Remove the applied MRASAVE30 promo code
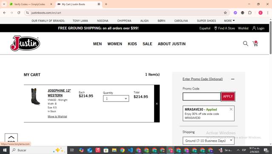Viewport: 272px width, 154px height. coord(231,109)
